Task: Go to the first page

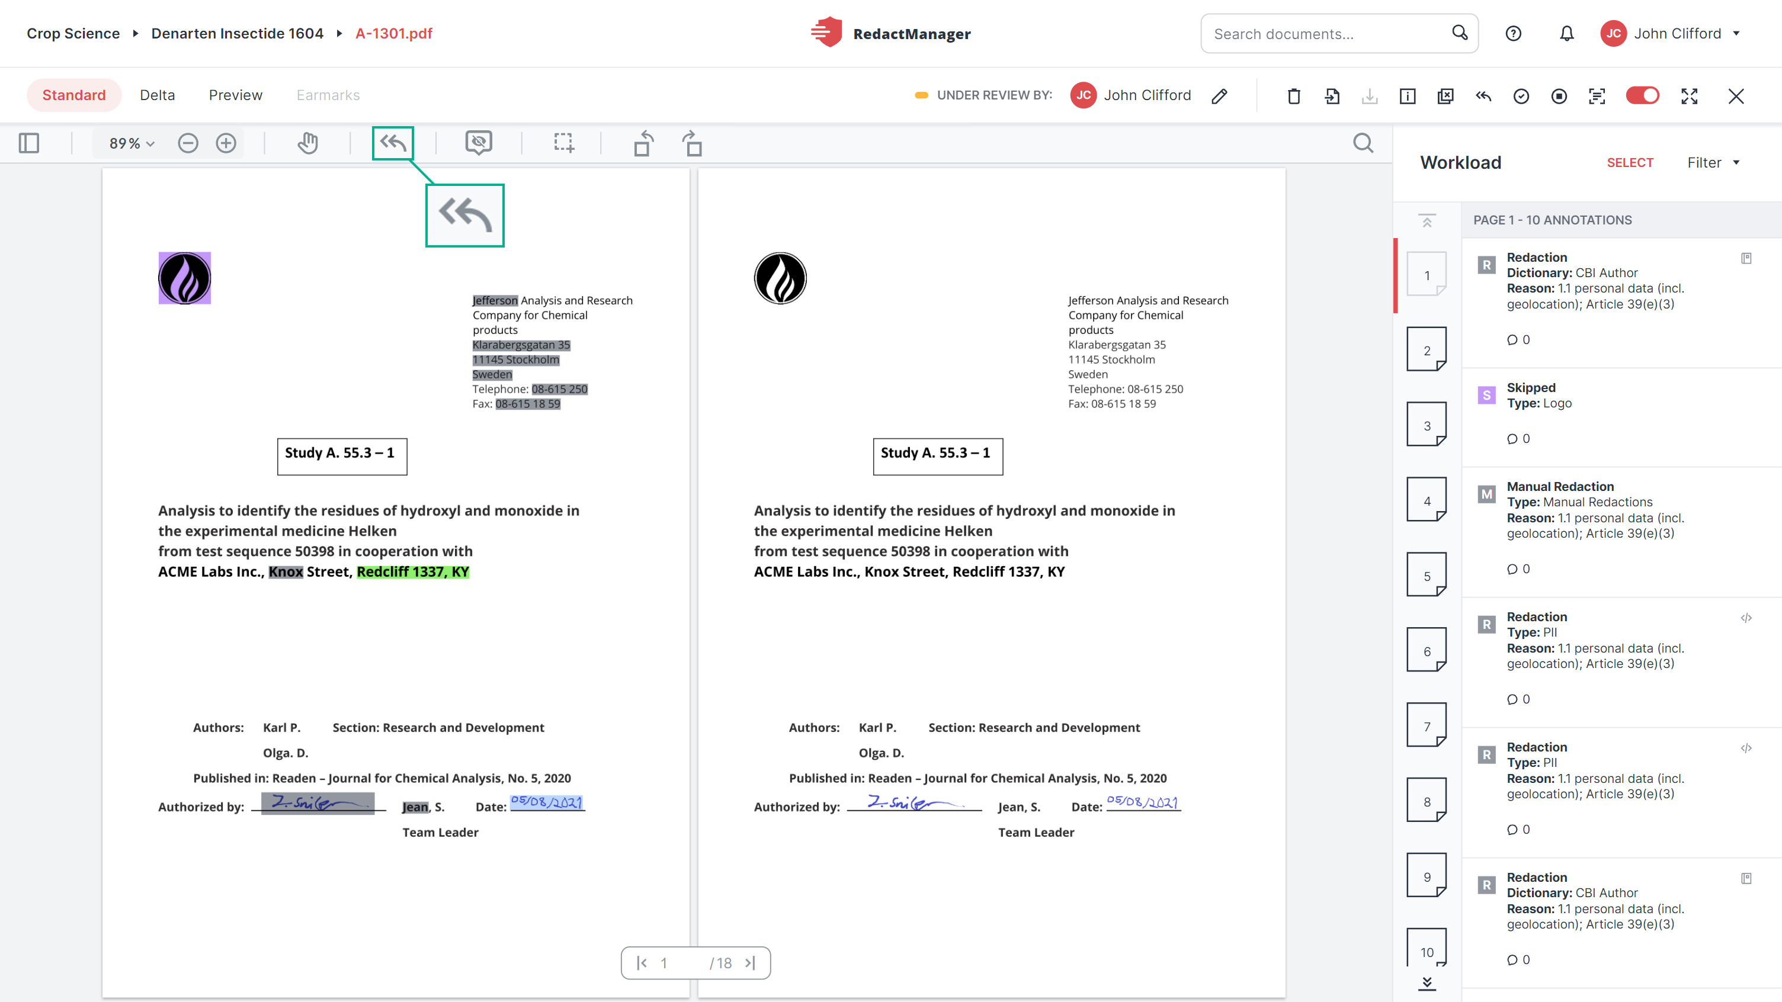Action: click(x=641, y=962)
